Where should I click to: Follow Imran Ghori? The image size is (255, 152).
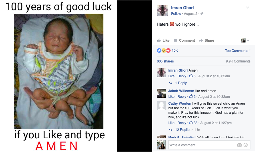click(x=176, y=14)
